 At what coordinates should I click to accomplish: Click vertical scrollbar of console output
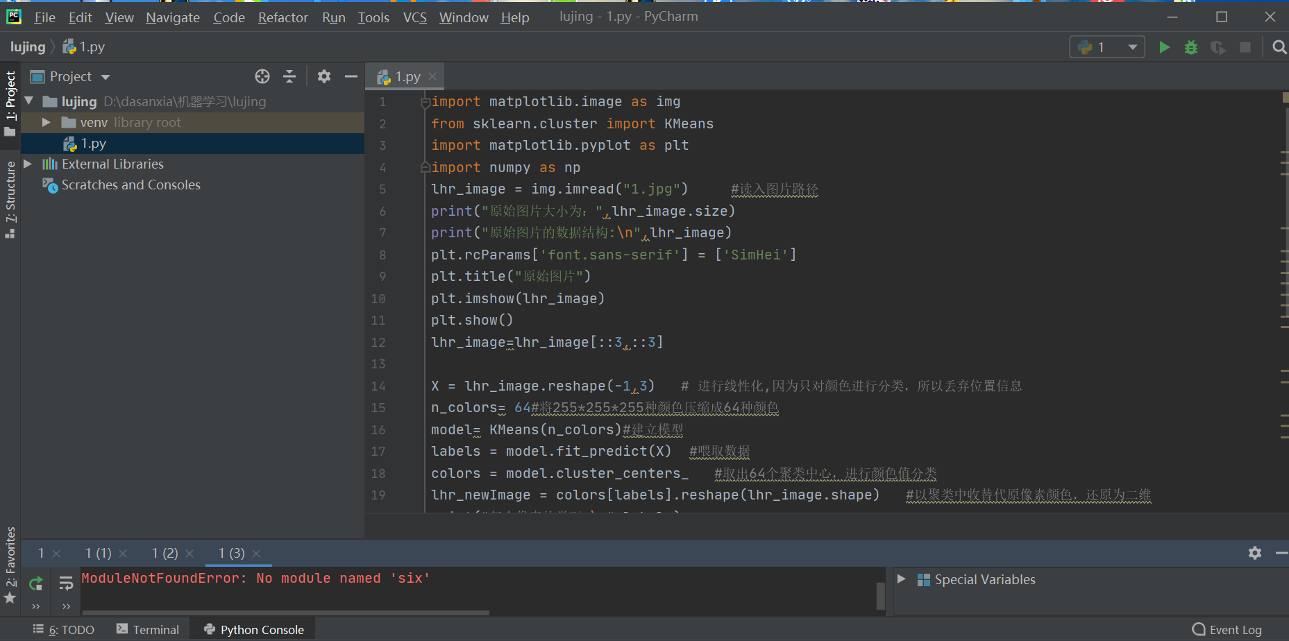[x=881, y=596]
